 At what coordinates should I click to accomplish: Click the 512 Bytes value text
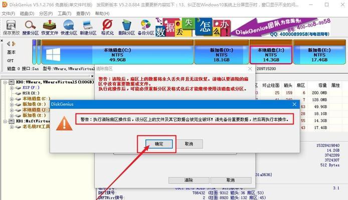point(330,165)
